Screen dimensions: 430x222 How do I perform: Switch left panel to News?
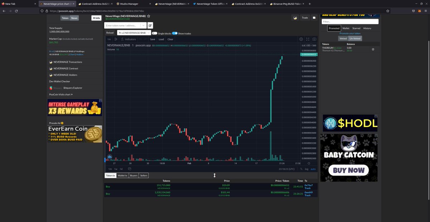[x=74, y=18]
